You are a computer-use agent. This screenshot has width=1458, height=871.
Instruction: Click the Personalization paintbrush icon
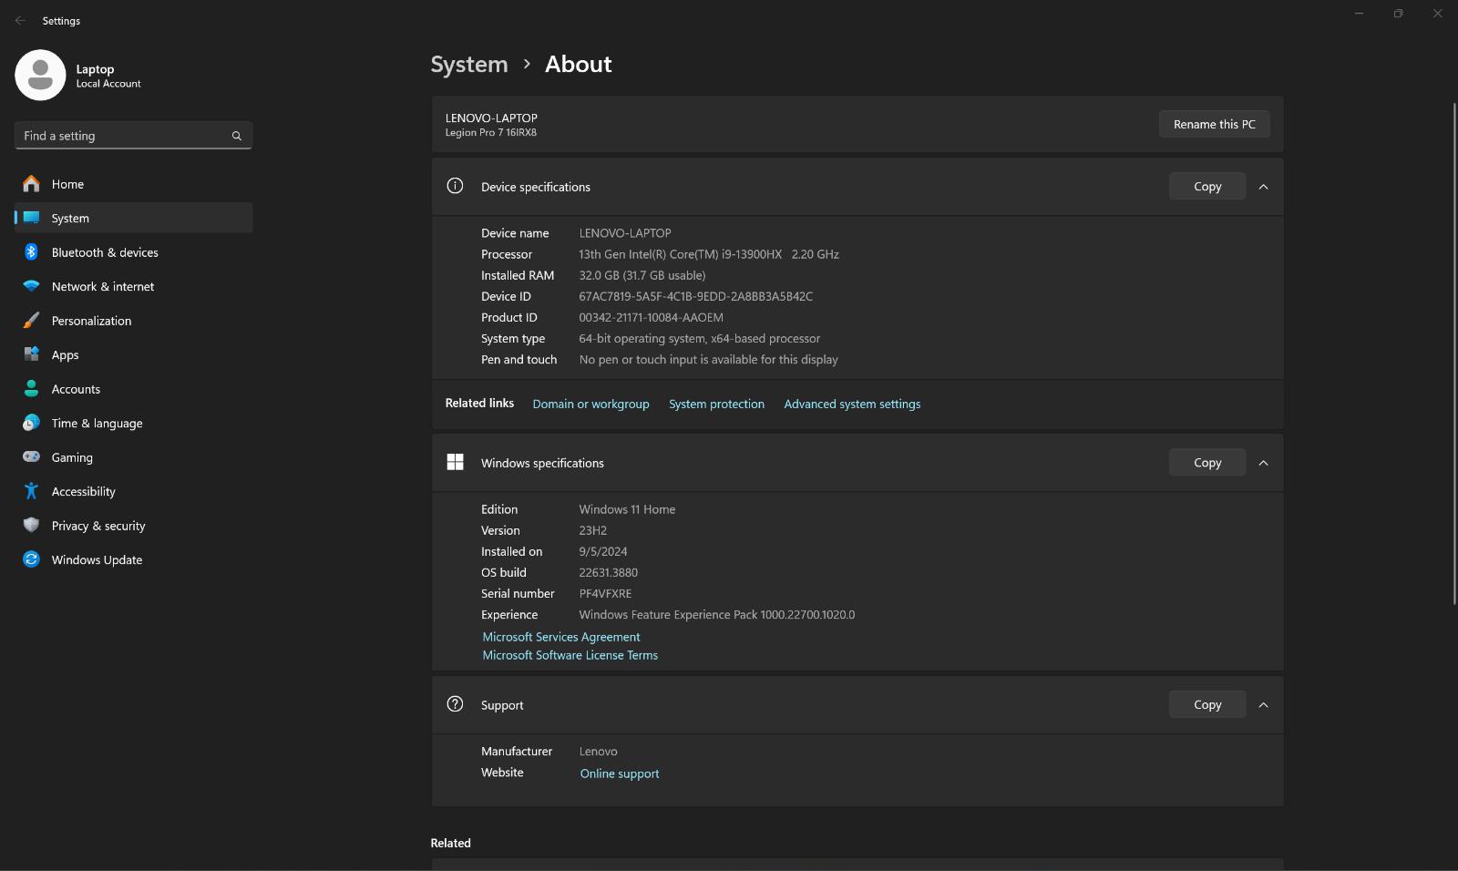31,321
